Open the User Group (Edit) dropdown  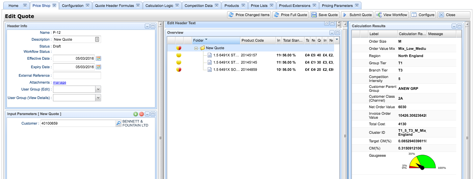[x=98, y=89]
